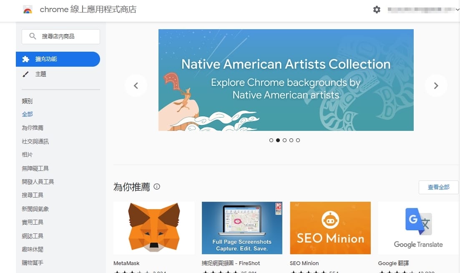Choose the 無障礙工具 category
460x273 pixels.
point(35,168)
